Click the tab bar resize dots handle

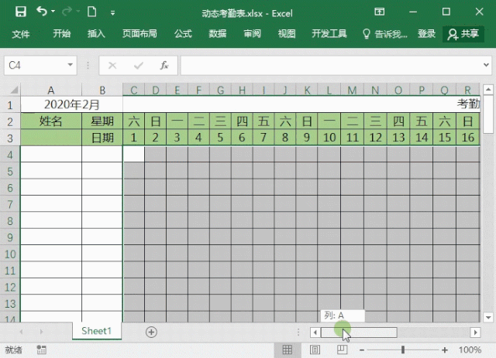click(x=298, y=332)
